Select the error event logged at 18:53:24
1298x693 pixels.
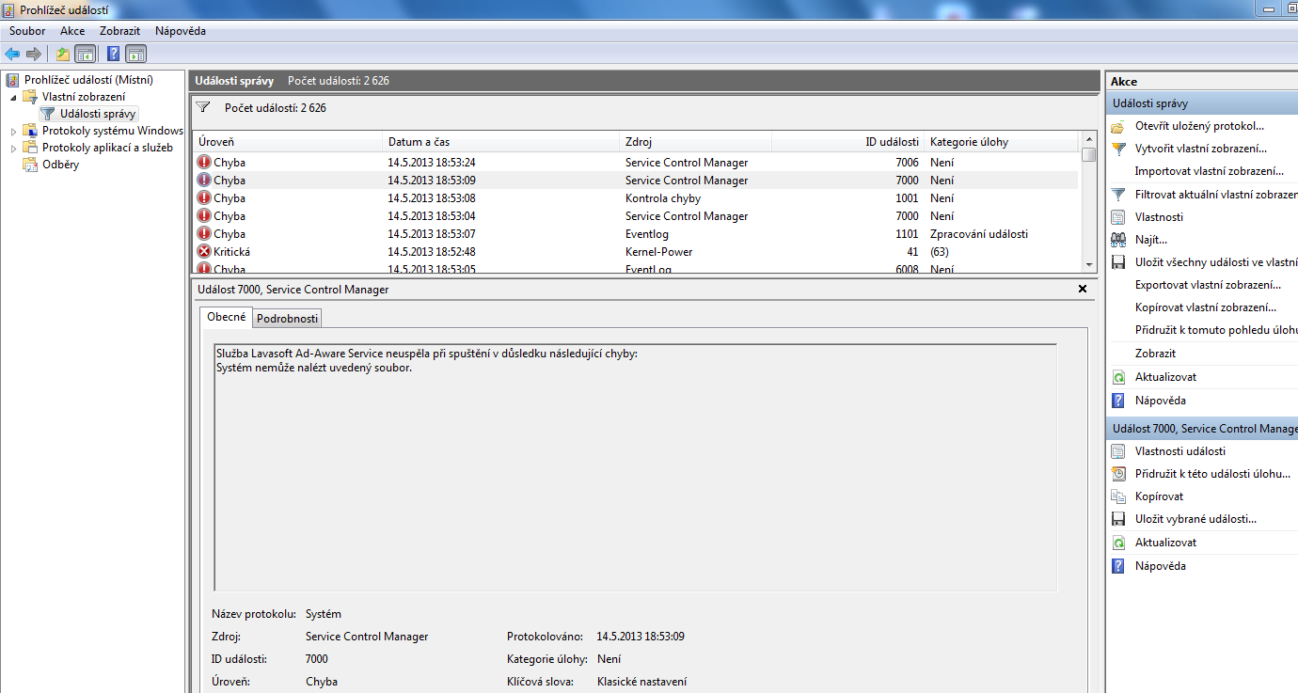pyautogui.click(x=635, y=163)
